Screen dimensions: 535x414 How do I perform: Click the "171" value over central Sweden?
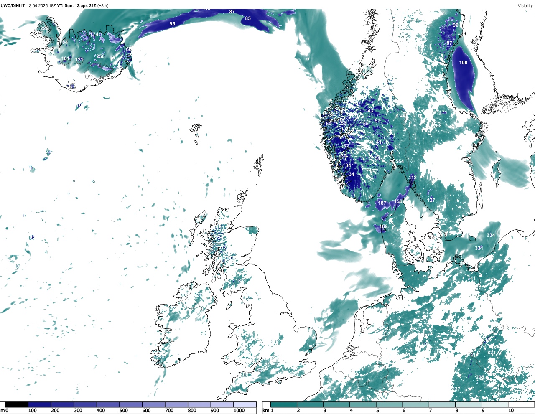443,113
